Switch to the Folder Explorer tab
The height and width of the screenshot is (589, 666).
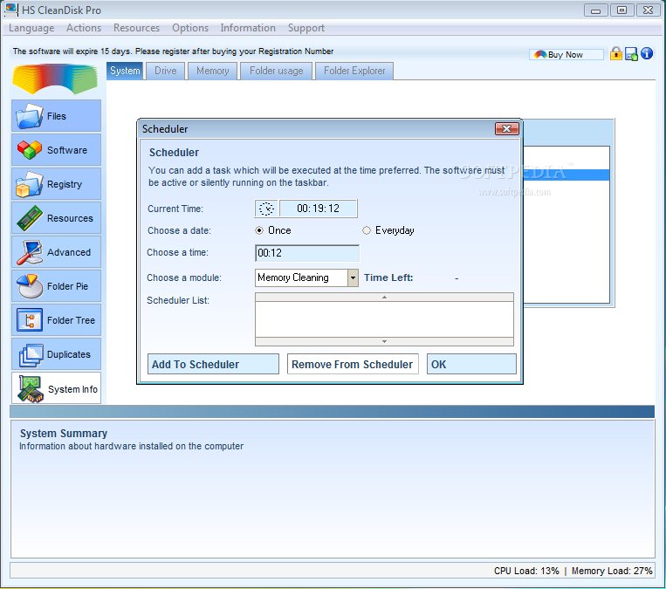click(x=354, y=71)
